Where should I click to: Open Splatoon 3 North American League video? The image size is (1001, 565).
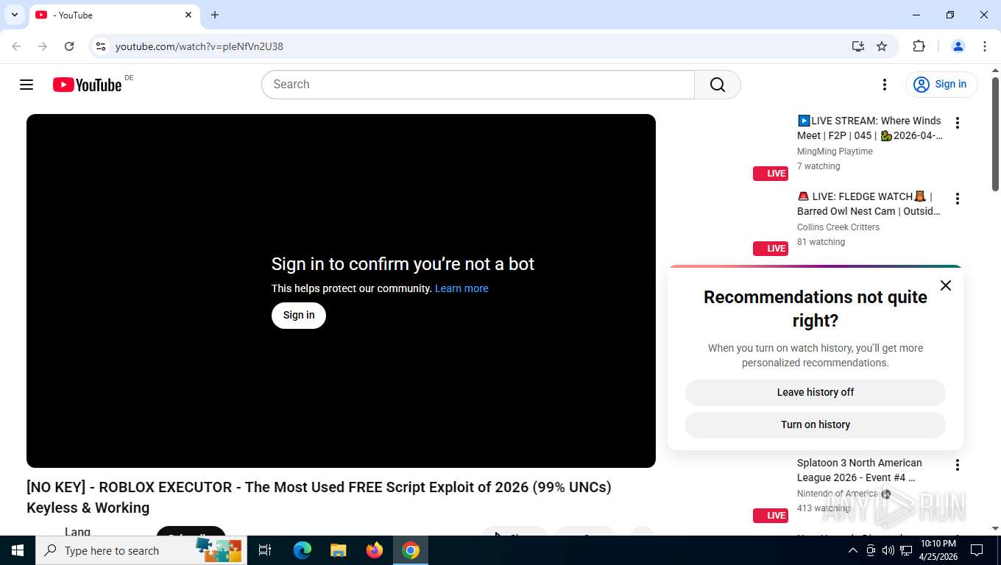pos(859,470)
